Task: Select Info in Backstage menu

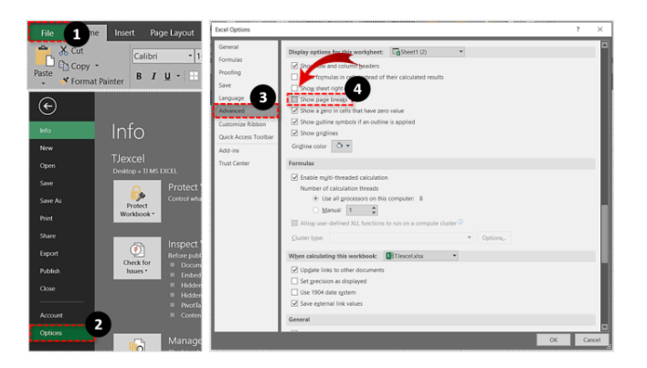Action: [62, 131]
